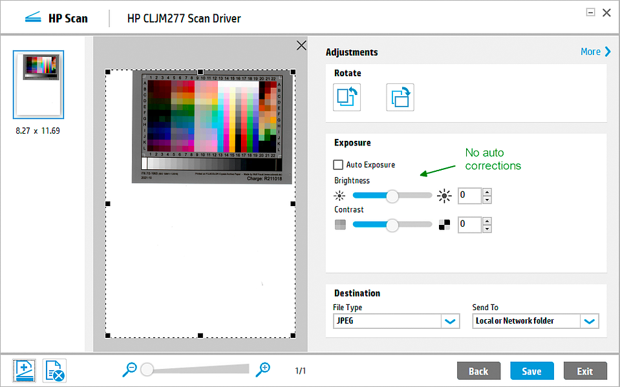Click the zoom slider handle
The image size is (620, 387).
(x=147, y=370)
